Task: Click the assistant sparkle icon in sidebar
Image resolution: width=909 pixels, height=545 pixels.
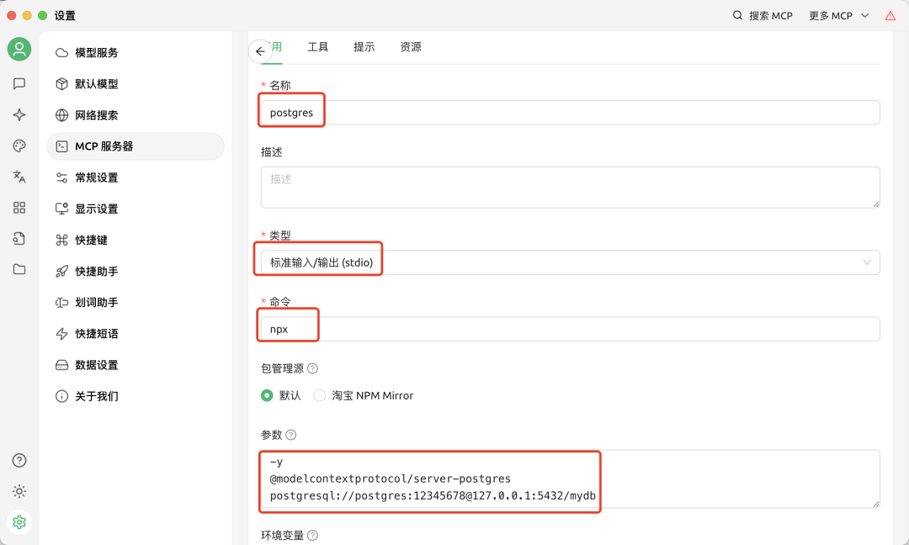Action: pos(19,114)
